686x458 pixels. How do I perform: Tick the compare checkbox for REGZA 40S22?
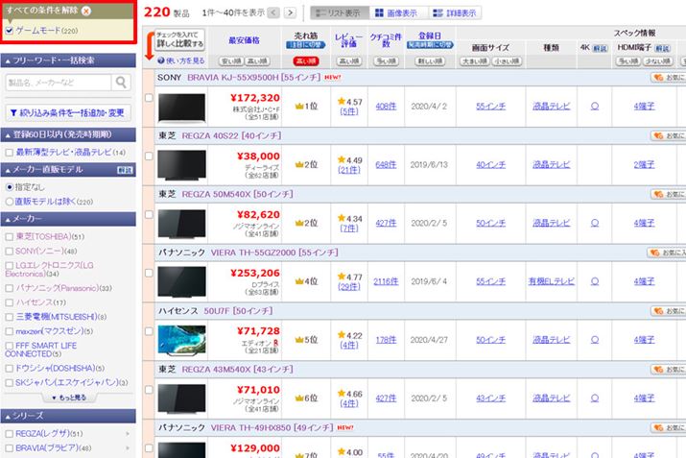pyautogui.click(x=148, y=156)
